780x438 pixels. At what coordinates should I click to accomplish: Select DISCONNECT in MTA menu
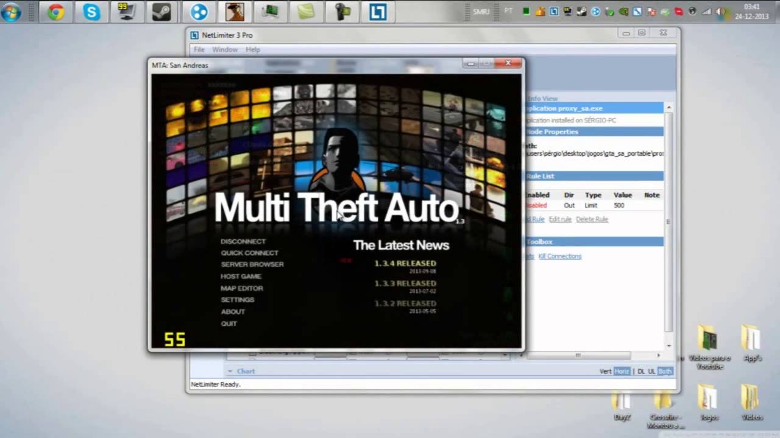243,242
